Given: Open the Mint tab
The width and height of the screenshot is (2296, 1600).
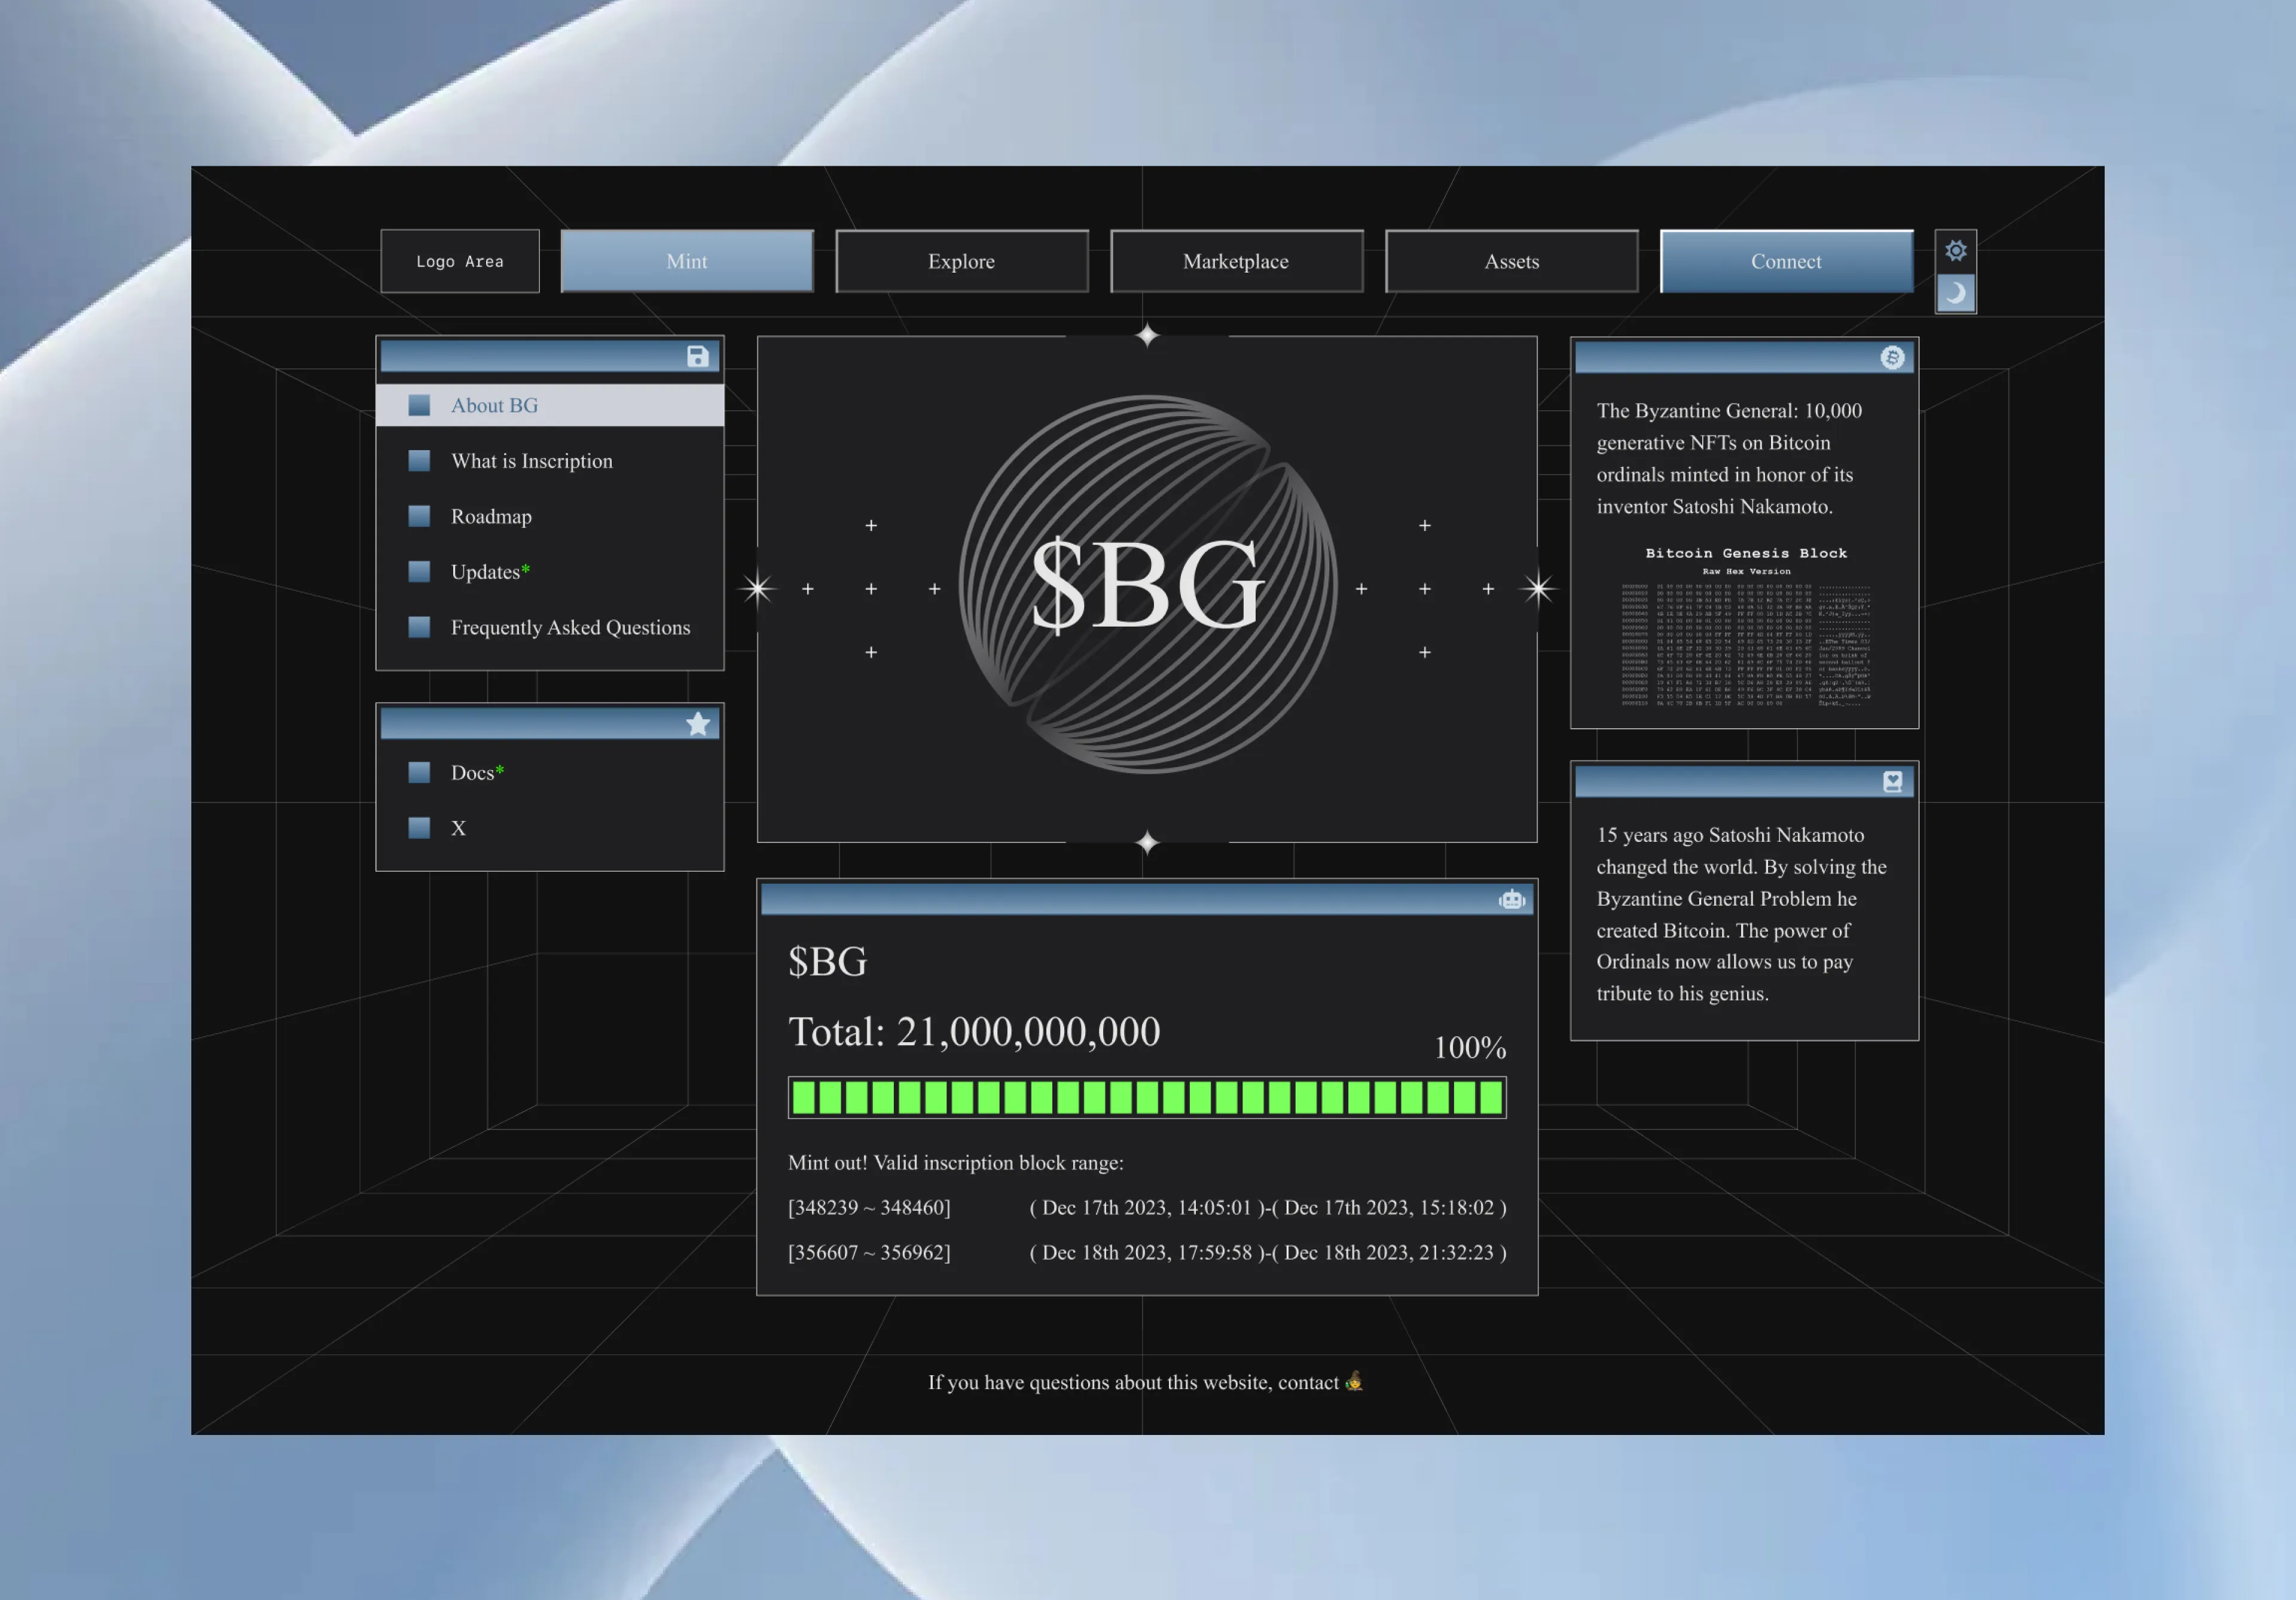Looking at the screenshot, I should pyautogui.click(x=686, y=261).
